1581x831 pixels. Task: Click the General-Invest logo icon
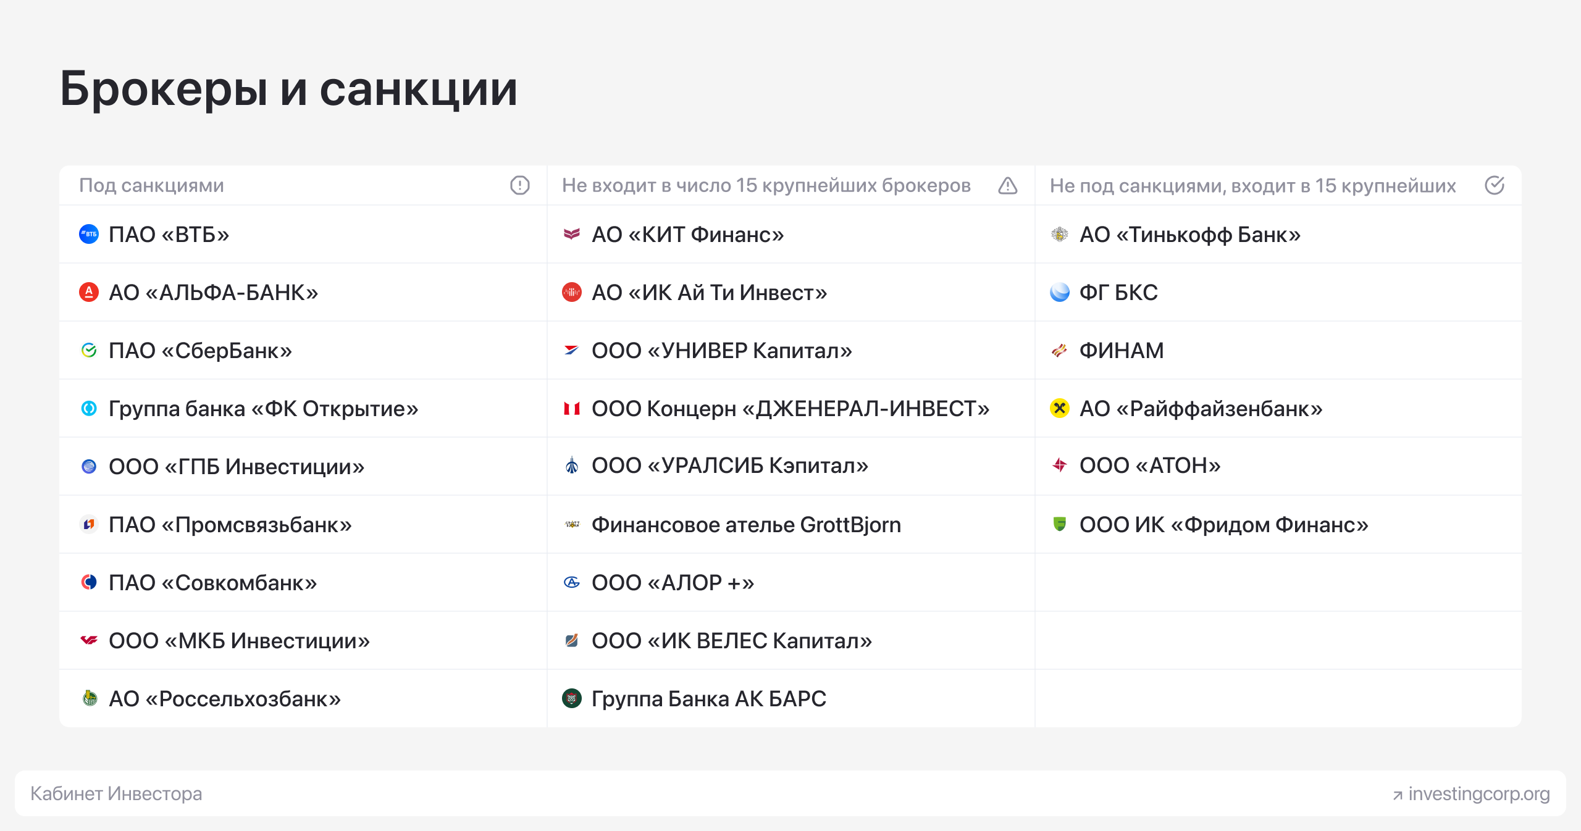click(572, 408)
